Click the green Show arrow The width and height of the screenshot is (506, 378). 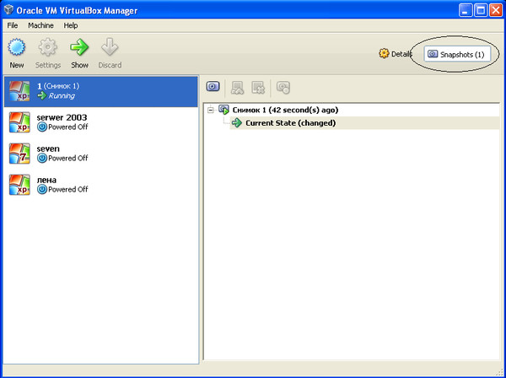[x=79, y=47]
